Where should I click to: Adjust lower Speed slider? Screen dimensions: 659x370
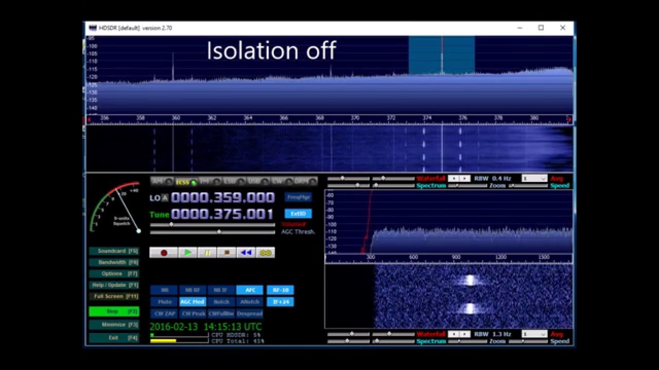[528, 341]
